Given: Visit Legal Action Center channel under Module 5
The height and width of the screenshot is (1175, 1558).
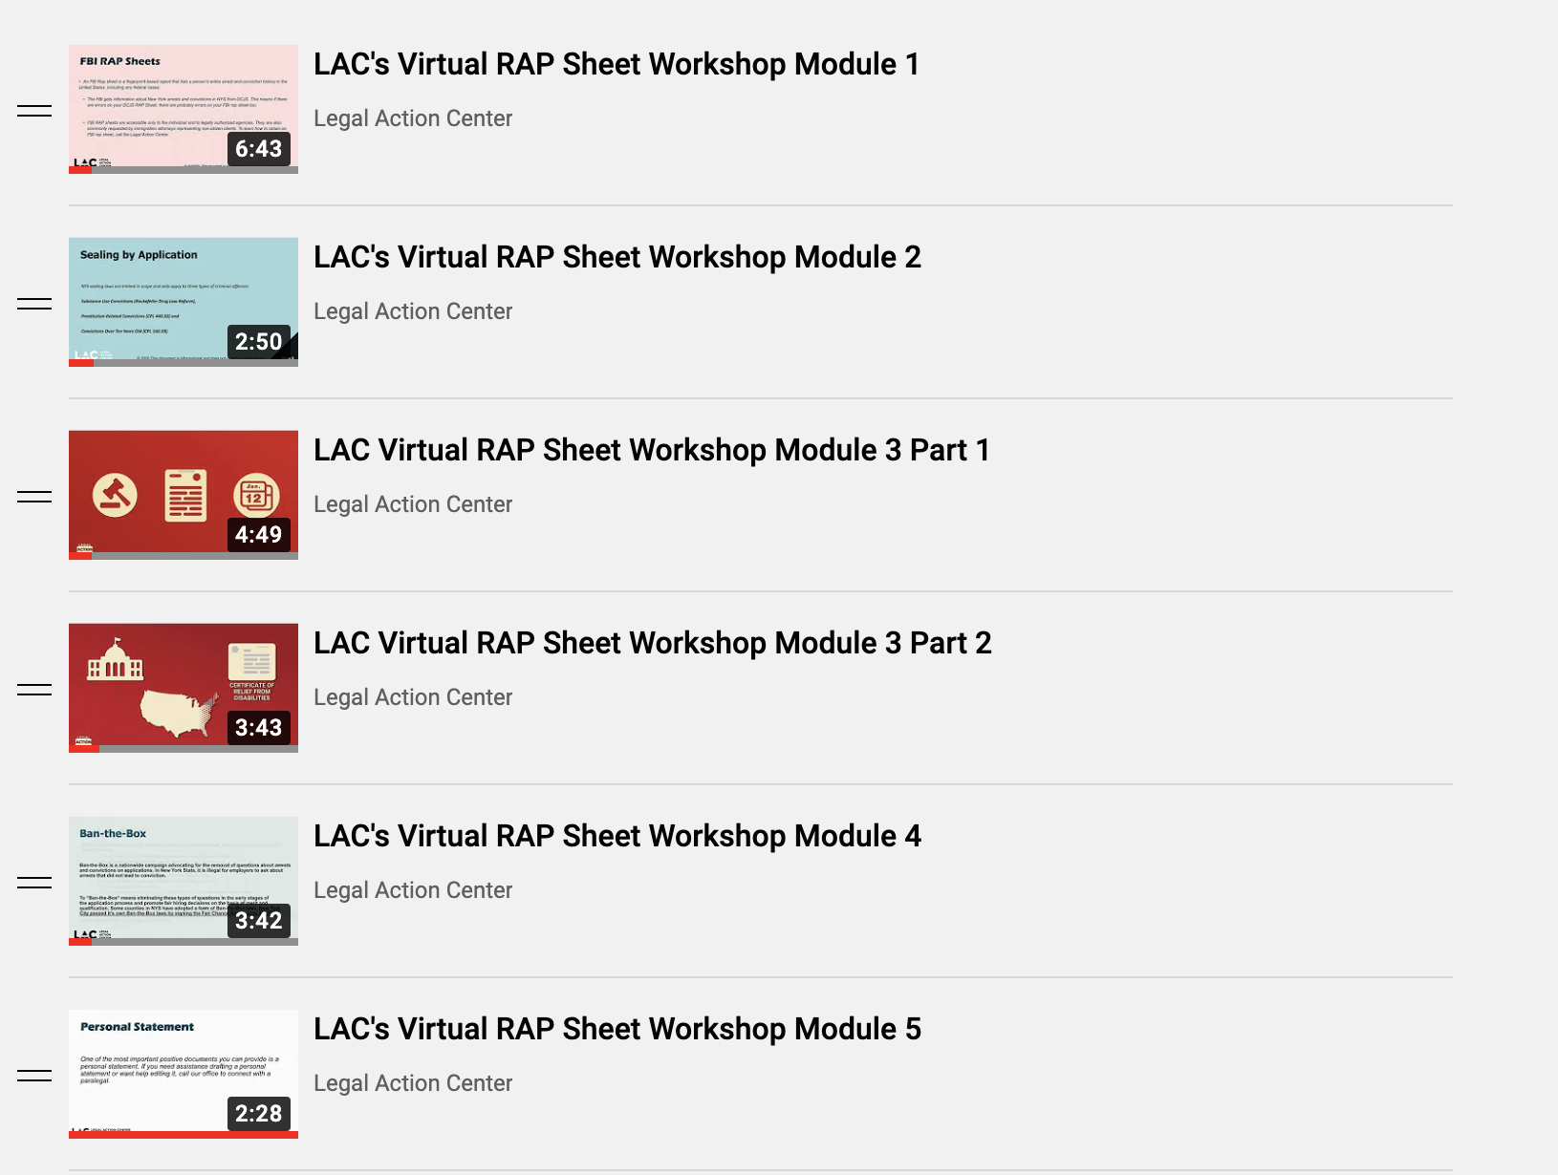Looking at the screenshot, I should point(413,1083).
